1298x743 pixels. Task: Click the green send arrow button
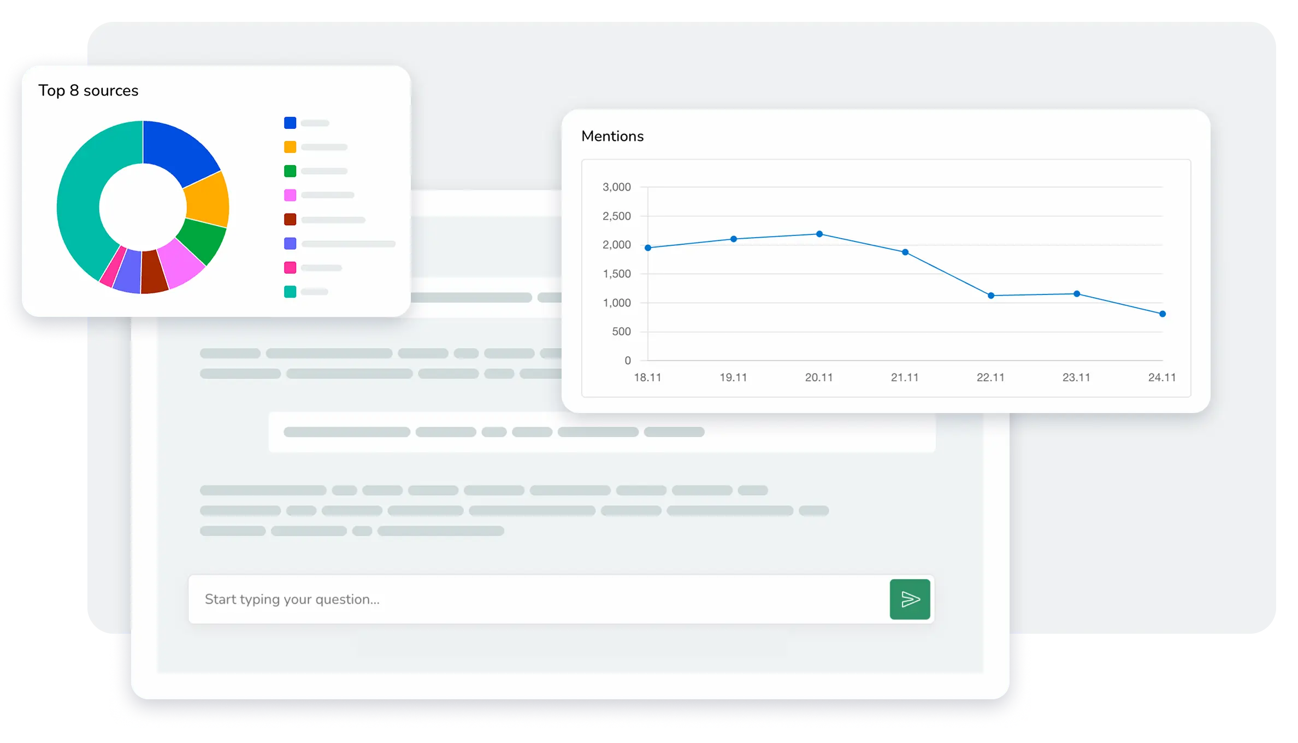click(910, 599)
